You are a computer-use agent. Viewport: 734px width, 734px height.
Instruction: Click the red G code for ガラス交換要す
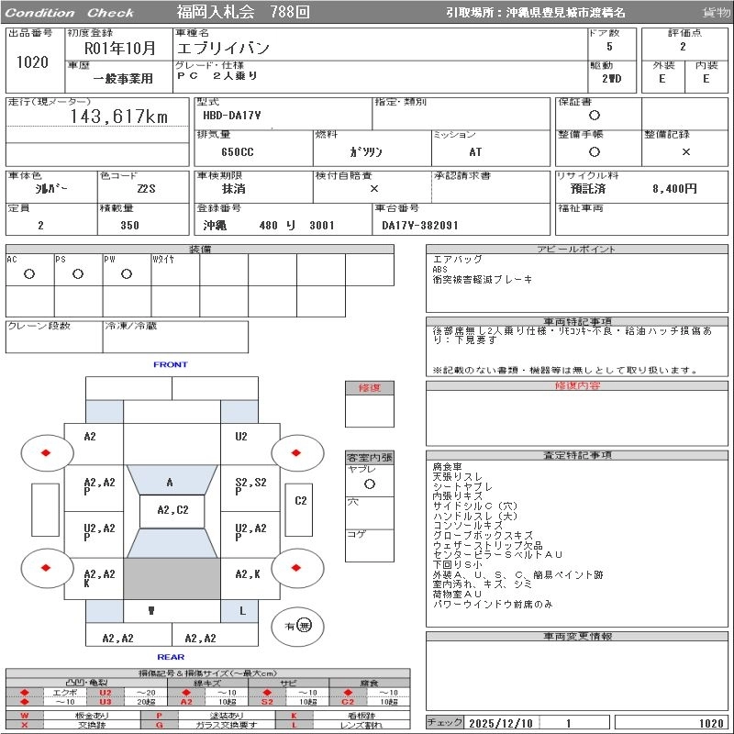click(x=159, y=725)
